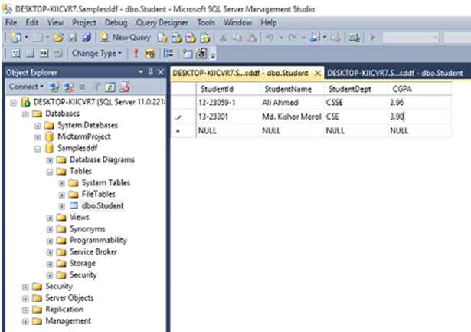Open the Tools menu
This screenshot has width=471, height=332.
(x=206, y=22)
